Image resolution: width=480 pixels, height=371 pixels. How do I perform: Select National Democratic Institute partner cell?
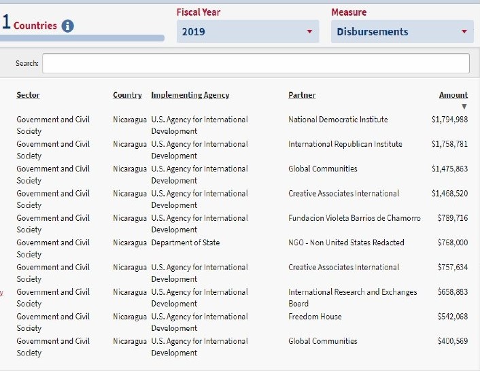[x=338, y=120]
